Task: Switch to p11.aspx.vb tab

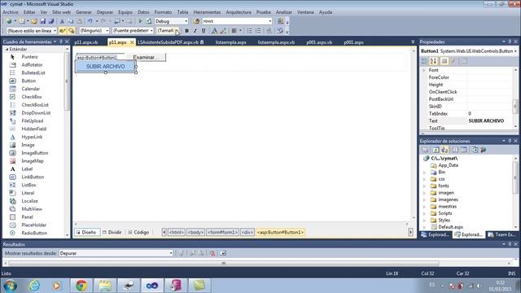Action: tap(86, 42)
